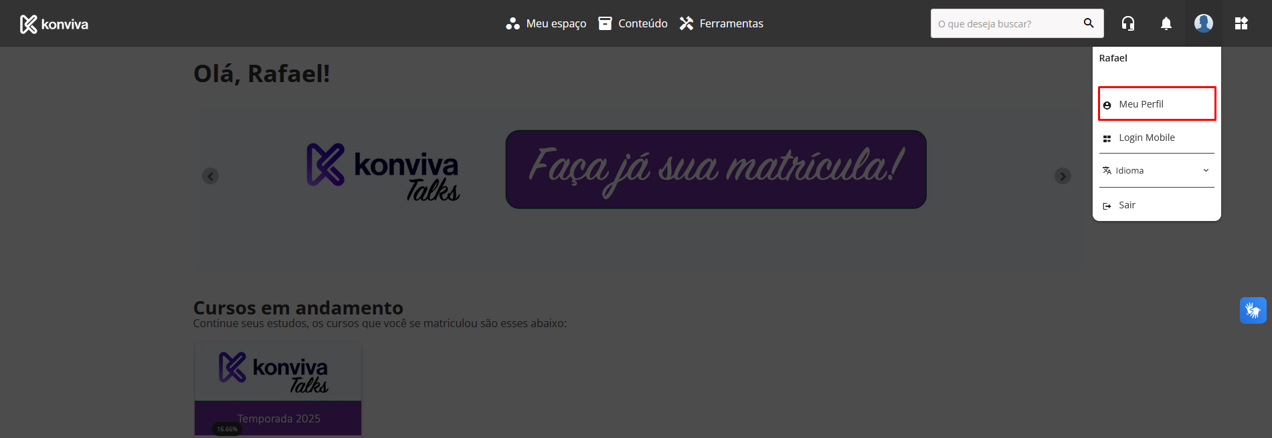Open support via headset icon
The width and height of the screenshot is (1272, 438).
[x=1128, y=23]
